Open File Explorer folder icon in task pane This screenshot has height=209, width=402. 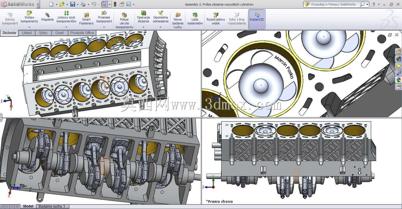point(398,66)
